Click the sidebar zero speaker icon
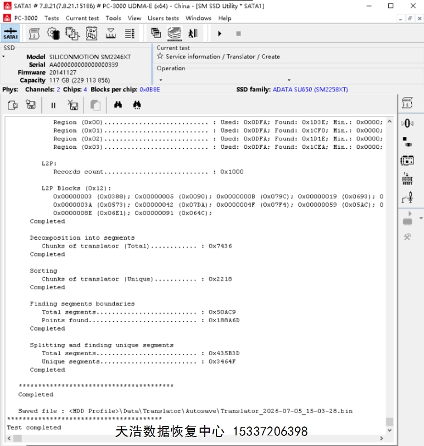Screen dimensions: 424x446 point(407,123)
